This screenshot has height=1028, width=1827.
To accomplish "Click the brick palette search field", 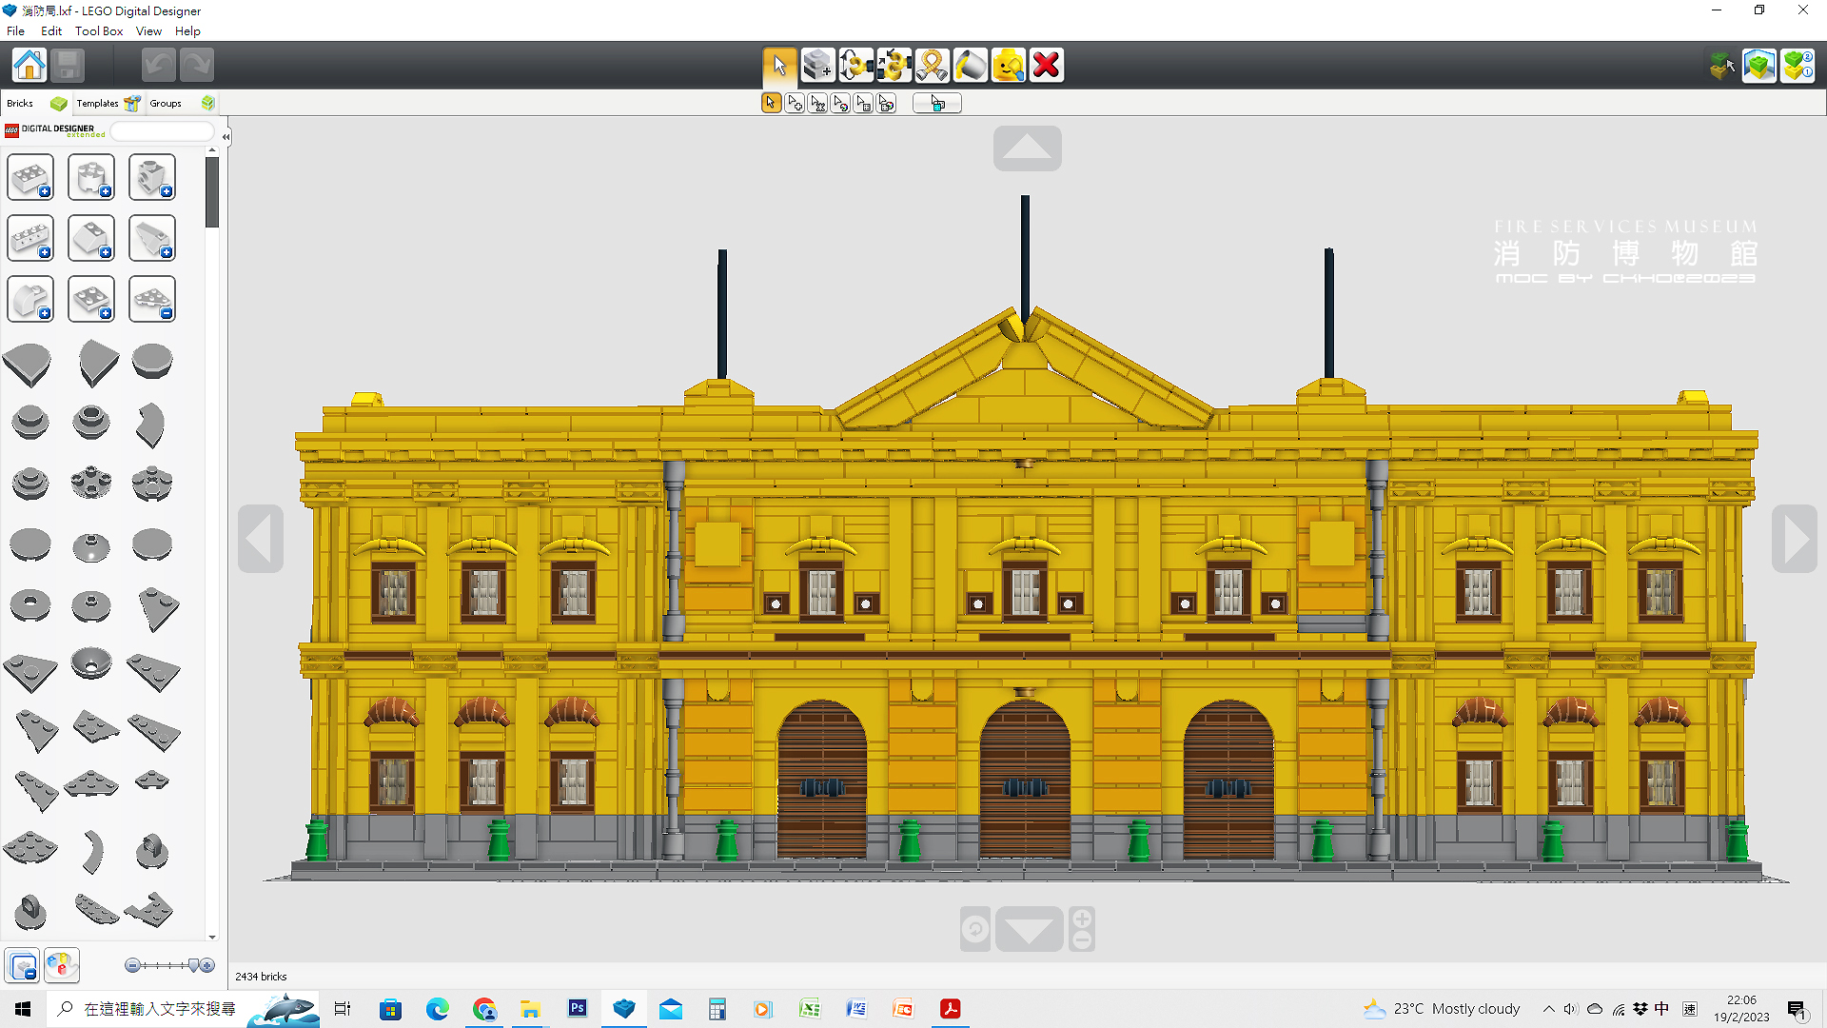I will pyautogui.click(x=162, y=131).
